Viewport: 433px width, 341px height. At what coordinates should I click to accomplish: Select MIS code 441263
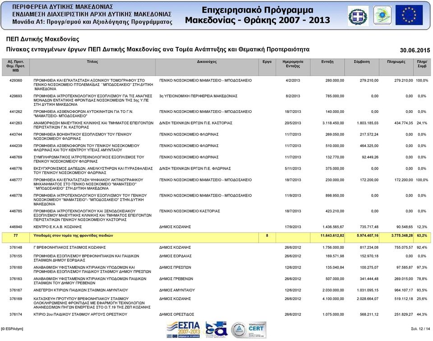pyautogui.click(x=16, y=123)
